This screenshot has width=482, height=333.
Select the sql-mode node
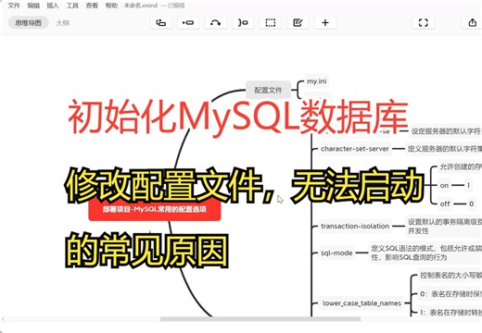336,253
